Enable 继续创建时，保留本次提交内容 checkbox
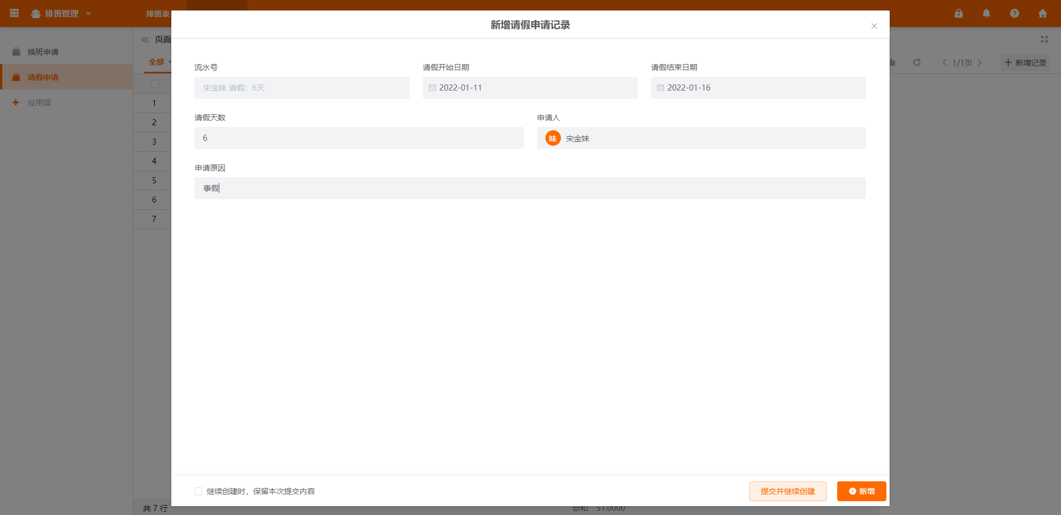The width and height of the screenshot is (1061, 515). point(198,491)
